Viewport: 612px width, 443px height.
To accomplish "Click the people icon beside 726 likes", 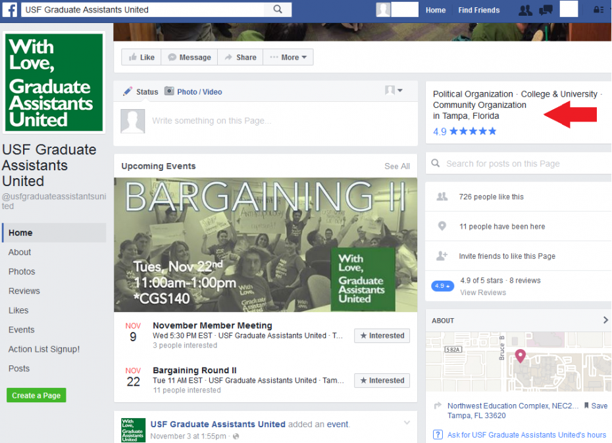I will point(442,197).
